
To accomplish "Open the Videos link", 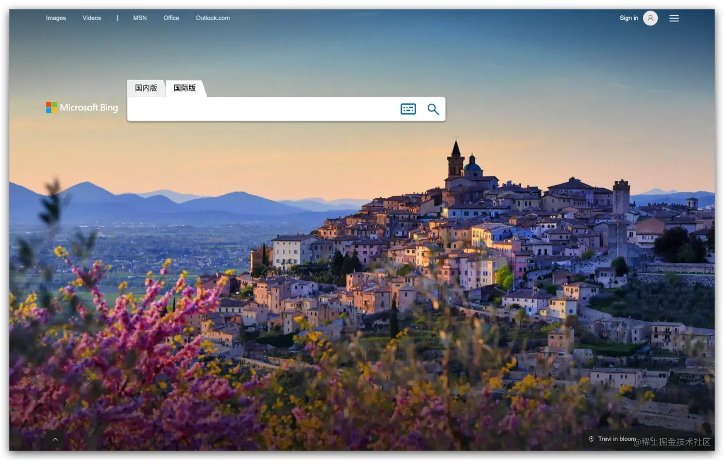I will point(92,18).
